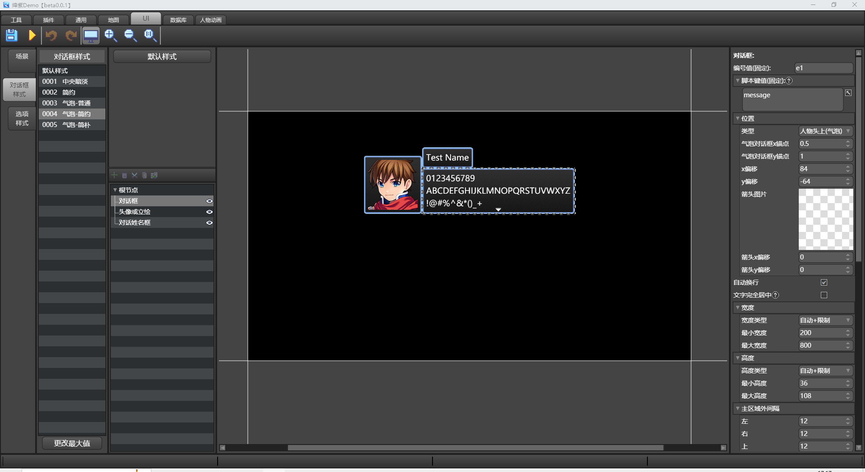Switch to the 数据库 tab
865x472 pixels.
point(178,20)
